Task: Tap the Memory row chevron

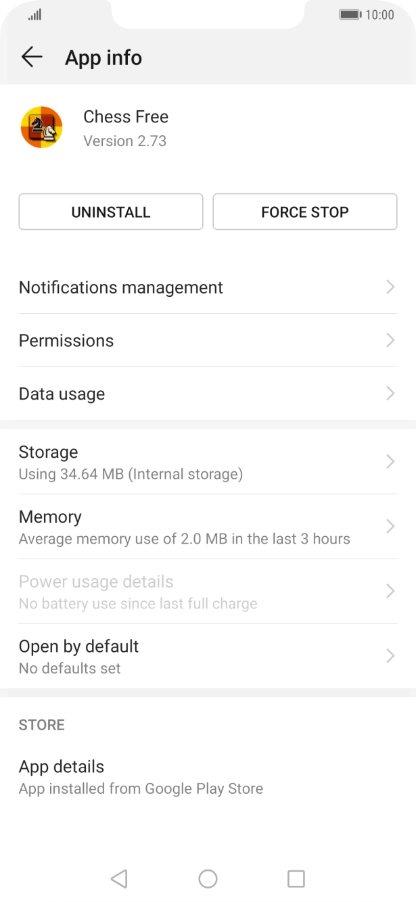Action: pyautogui.click(x=390, y=527)
